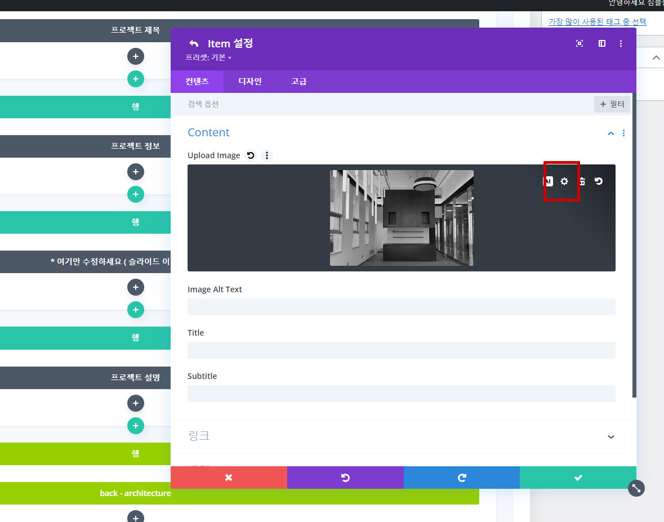Click the Title input field
Image resolution: width=664 pixels, height=522 pixels.
tap(402, 350)
